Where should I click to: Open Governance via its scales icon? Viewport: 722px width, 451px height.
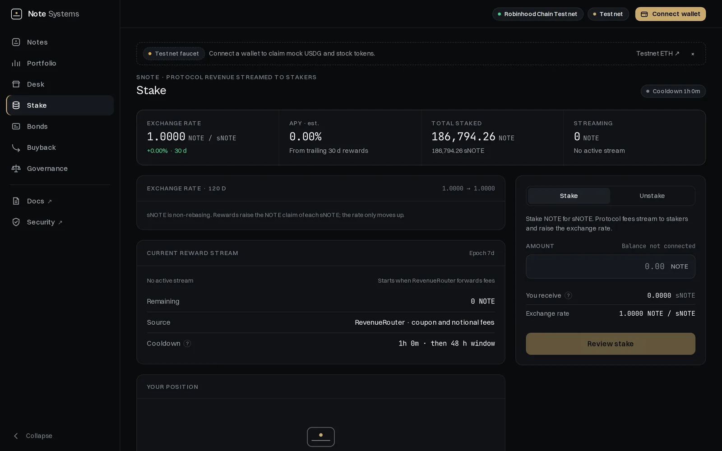16,168
